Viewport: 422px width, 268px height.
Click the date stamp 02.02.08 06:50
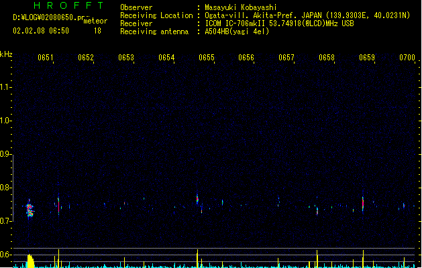tap(41, 31)
